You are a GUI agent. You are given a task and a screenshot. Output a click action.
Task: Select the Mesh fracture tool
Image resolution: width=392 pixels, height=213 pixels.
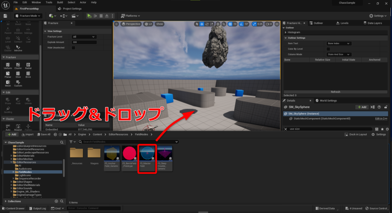pyautogui.click(x=8, y=84)
